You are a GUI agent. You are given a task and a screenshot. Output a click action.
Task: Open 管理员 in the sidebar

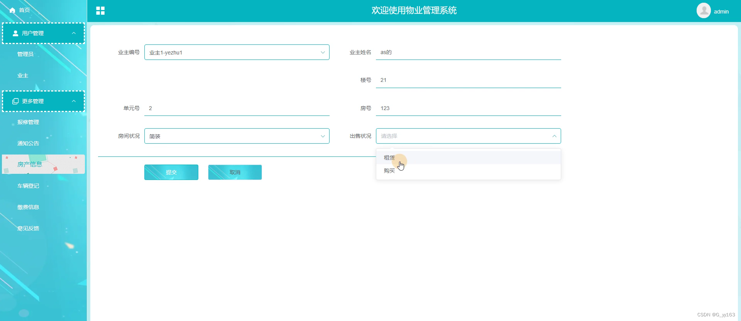25,54
